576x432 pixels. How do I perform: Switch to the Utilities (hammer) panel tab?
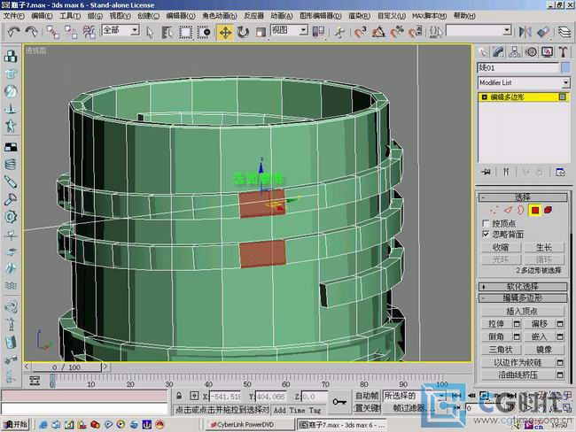(563, 52)
